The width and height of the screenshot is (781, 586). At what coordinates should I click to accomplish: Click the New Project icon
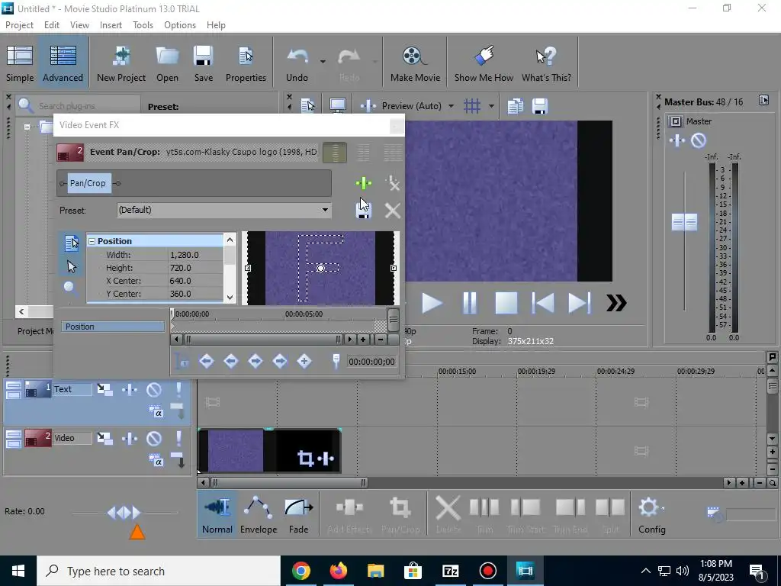tap(121, 63)
